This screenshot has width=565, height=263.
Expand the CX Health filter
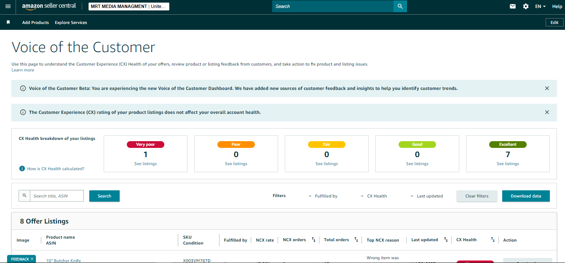(374, 196)
